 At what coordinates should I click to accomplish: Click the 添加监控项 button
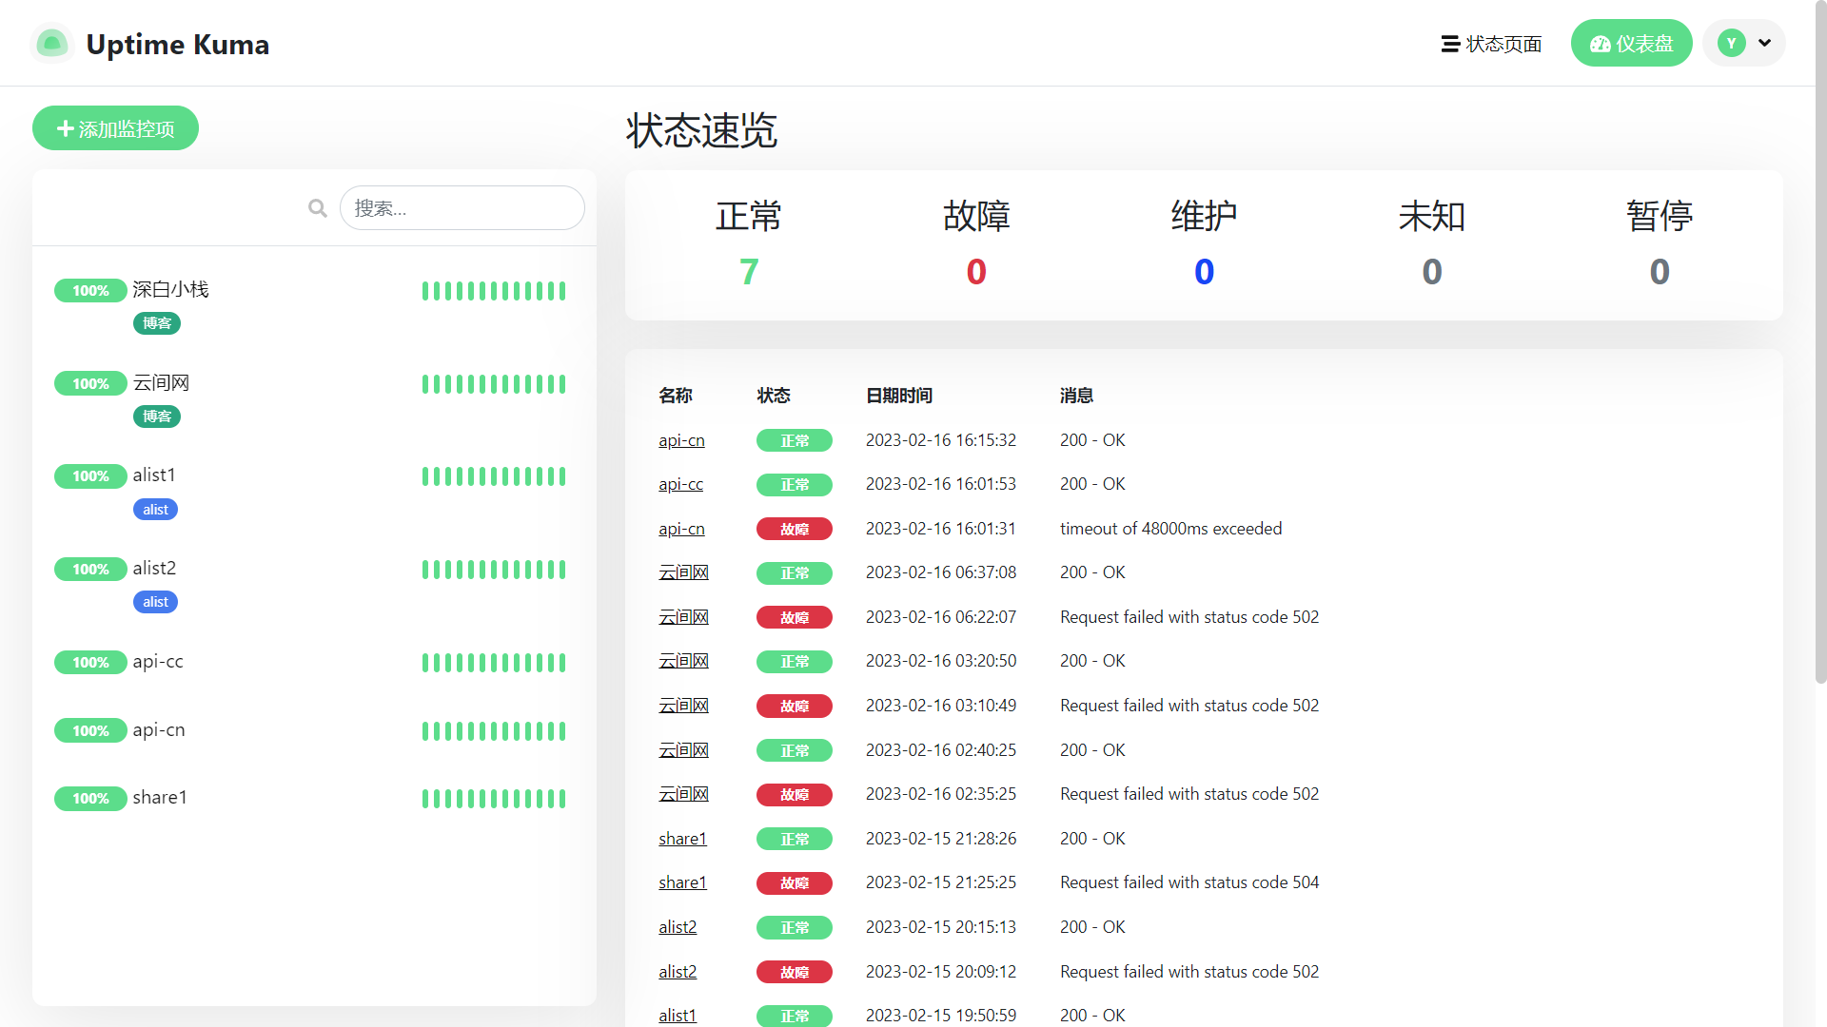pos(115,127)
